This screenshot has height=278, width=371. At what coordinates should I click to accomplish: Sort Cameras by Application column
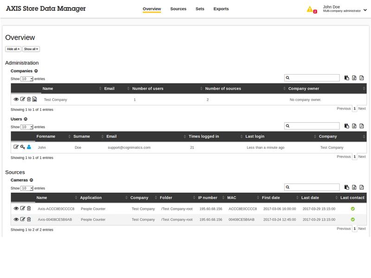(90, 198)
